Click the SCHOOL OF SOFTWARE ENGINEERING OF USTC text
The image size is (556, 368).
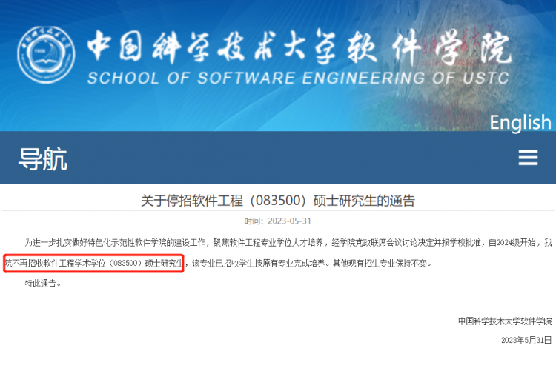[x=298, y=78]
